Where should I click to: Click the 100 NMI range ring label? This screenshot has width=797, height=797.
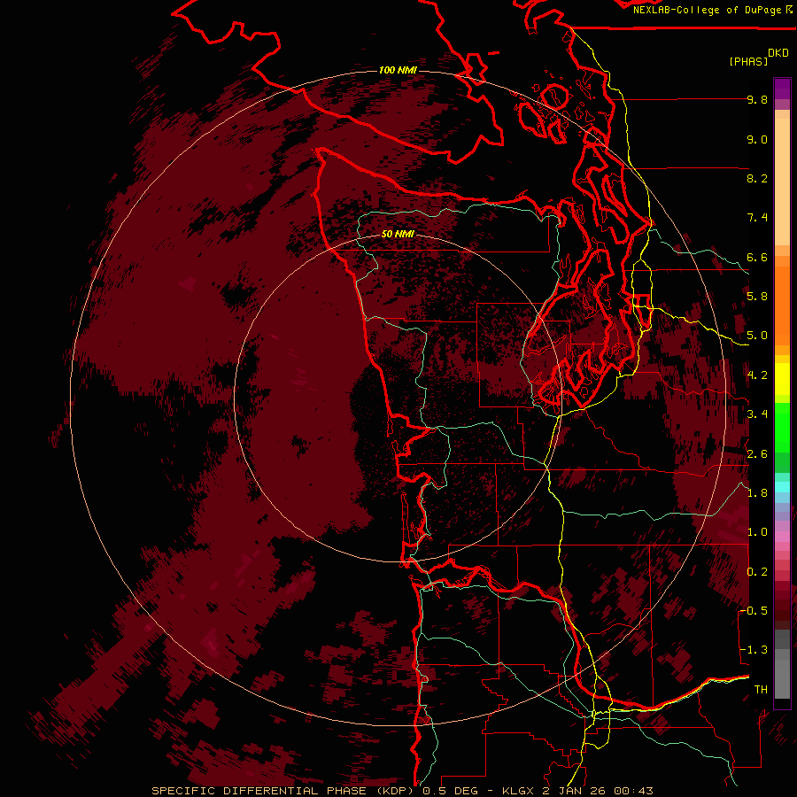(398, 70)
